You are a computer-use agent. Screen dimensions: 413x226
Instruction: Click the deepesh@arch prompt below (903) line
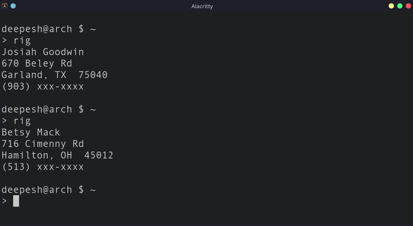pos(48,109)
